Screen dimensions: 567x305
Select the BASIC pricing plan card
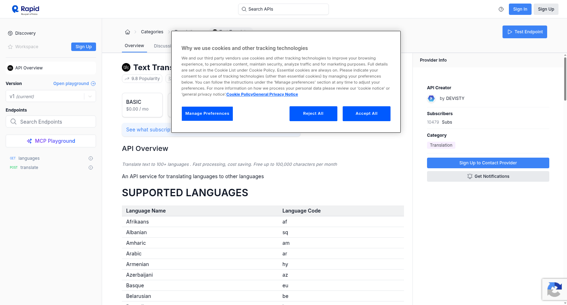coord(142,105)
